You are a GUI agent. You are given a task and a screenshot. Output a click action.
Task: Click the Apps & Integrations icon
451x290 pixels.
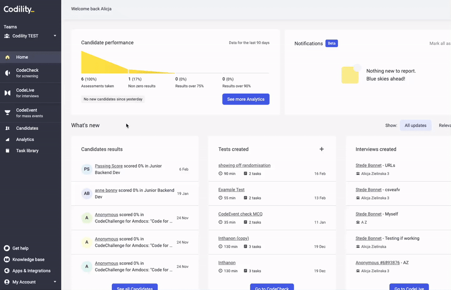click(7, 271)
